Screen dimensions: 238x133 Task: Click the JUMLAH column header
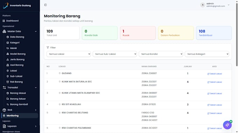pos(188,66)
